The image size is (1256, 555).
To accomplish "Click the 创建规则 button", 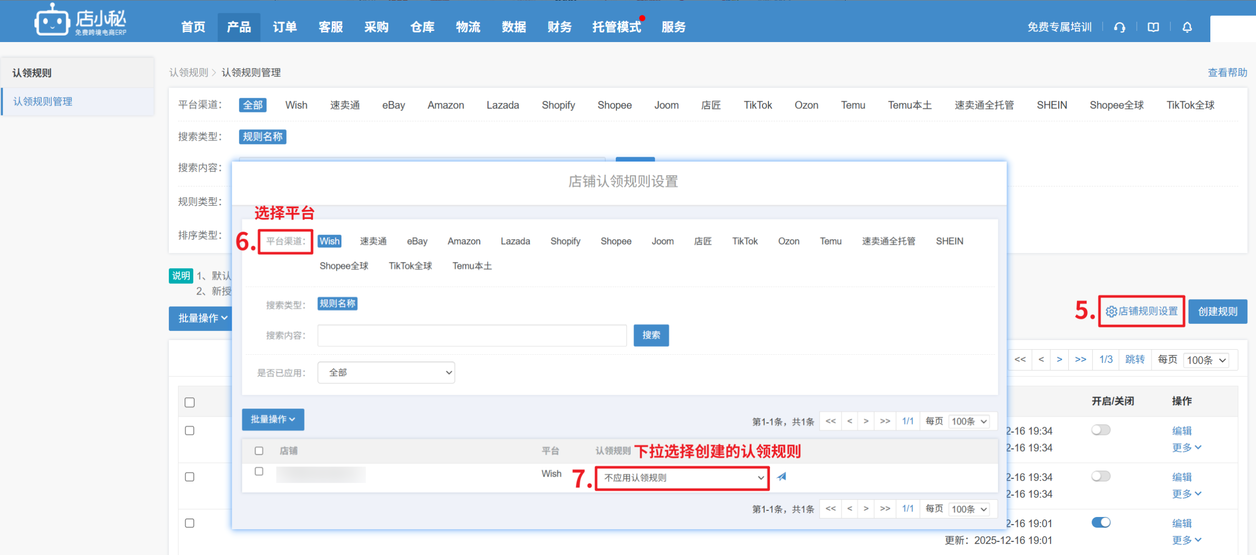I will click(1217, 312).
